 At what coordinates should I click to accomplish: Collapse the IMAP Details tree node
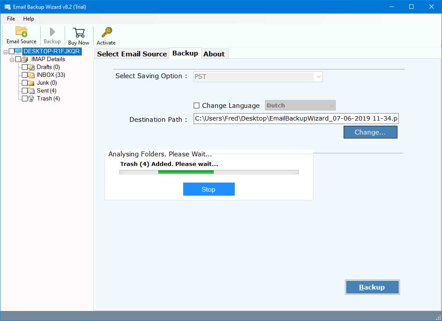coord(12,60)
